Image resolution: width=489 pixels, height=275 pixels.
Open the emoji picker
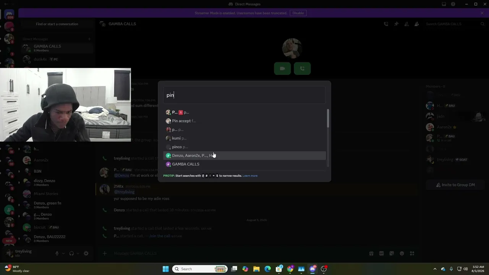(x=402, y=253)
